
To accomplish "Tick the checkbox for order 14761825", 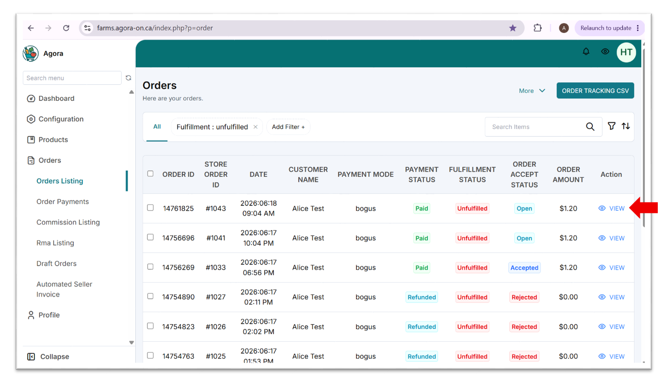I will 150,207.
